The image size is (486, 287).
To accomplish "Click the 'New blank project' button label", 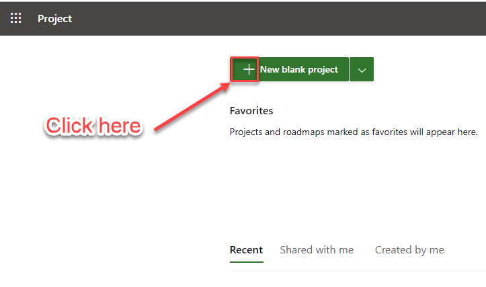I will click(299, 69).
